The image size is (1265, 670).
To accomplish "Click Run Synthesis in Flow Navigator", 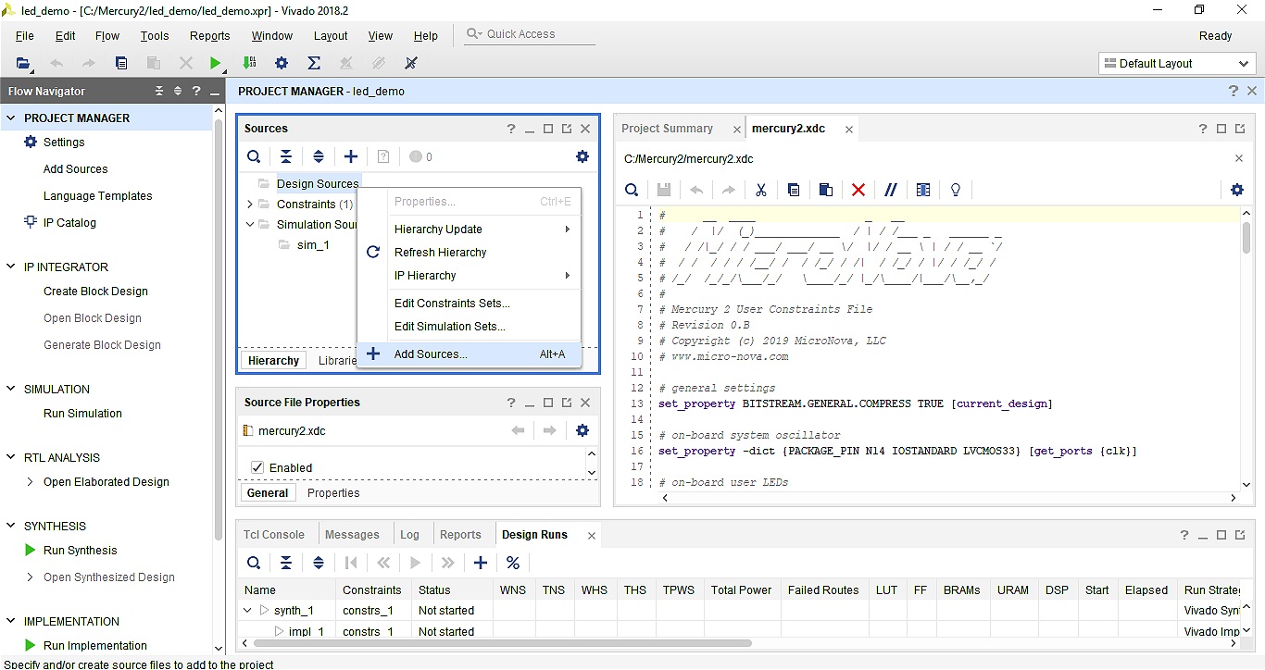I will [80, 550].
